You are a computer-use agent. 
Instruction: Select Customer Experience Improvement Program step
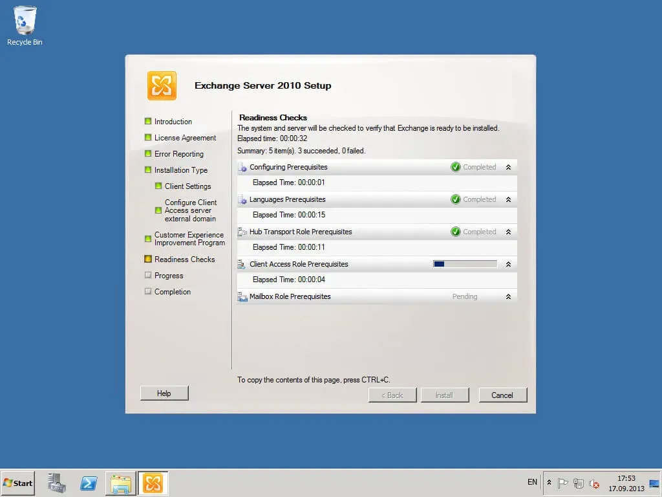click(x=189, y=239)
